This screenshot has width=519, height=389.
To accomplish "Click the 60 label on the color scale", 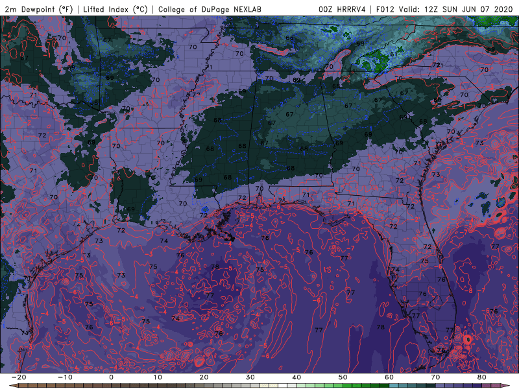I will 389,377.
